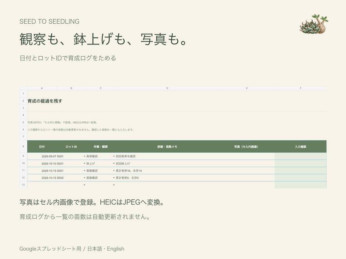Viewport: 346px width, 259px height.
Task: Open dropdown arrow beside 苗数確認 in row 11
Action: point(84,171)
